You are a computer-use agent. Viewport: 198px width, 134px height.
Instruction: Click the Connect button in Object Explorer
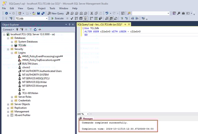8,30
